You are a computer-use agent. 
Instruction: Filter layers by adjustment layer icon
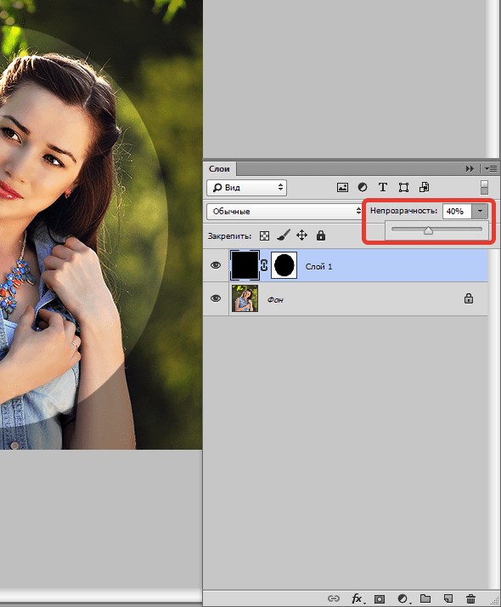click(x=363, y=187)
